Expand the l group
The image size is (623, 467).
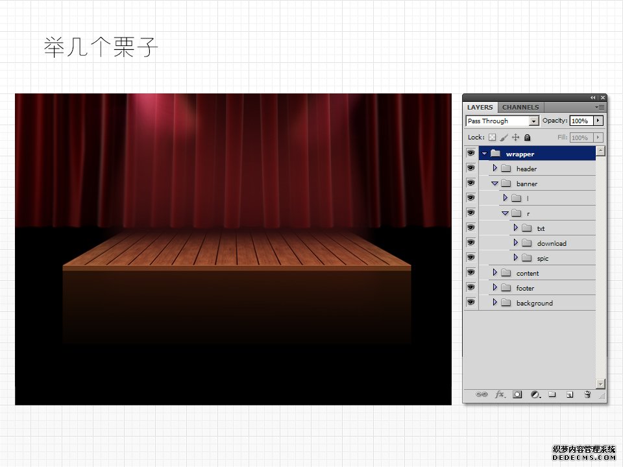click(505, 197)
